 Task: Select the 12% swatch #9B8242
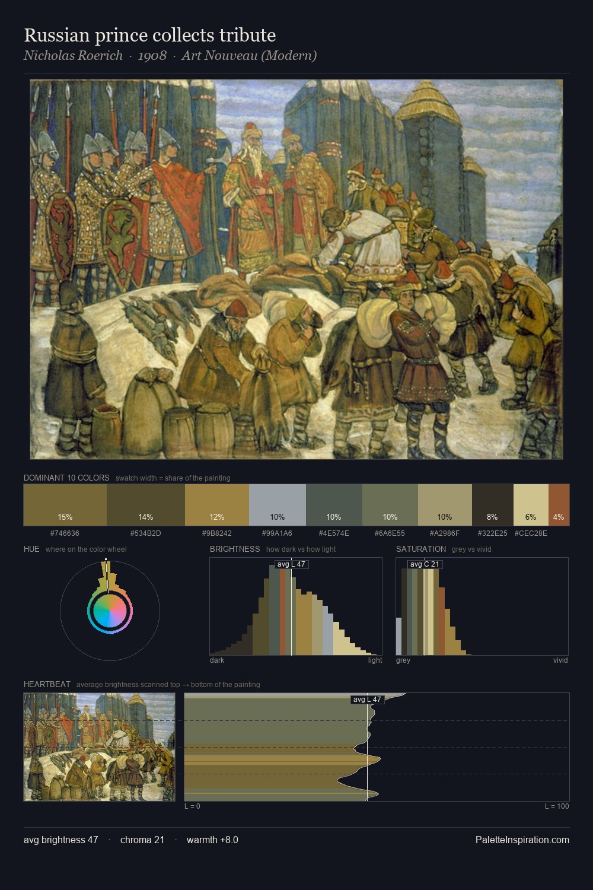tap(217, 505)
